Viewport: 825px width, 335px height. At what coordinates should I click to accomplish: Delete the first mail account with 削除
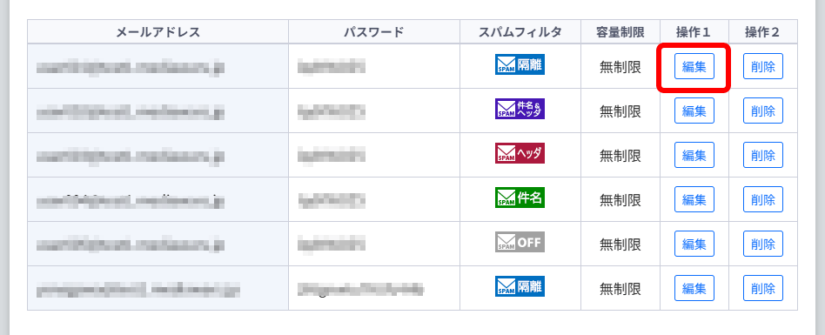(763, 66)
